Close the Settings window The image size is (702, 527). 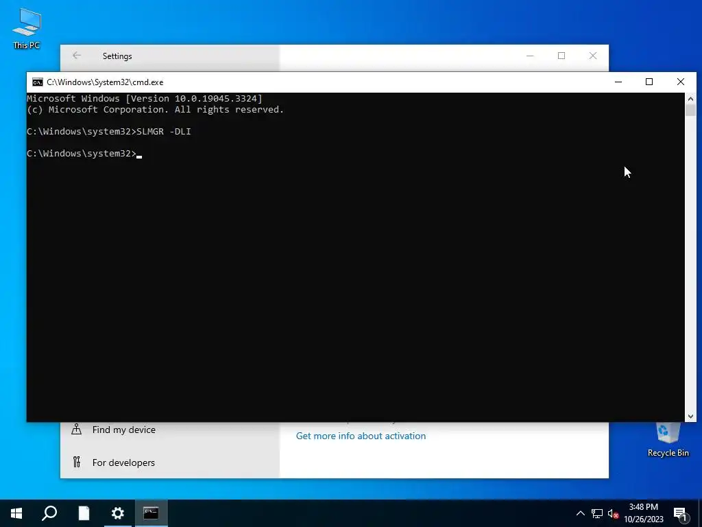click(x=593, y=56)
